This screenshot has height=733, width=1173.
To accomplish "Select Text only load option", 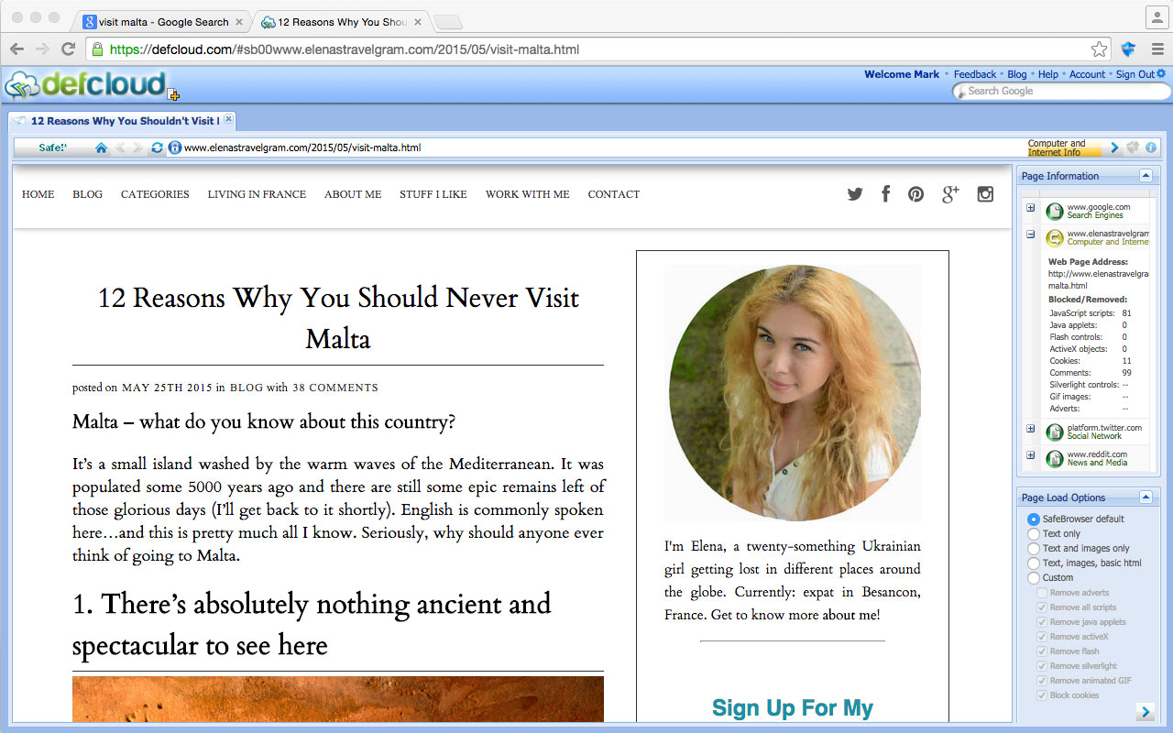I will tap(1034, 533).
